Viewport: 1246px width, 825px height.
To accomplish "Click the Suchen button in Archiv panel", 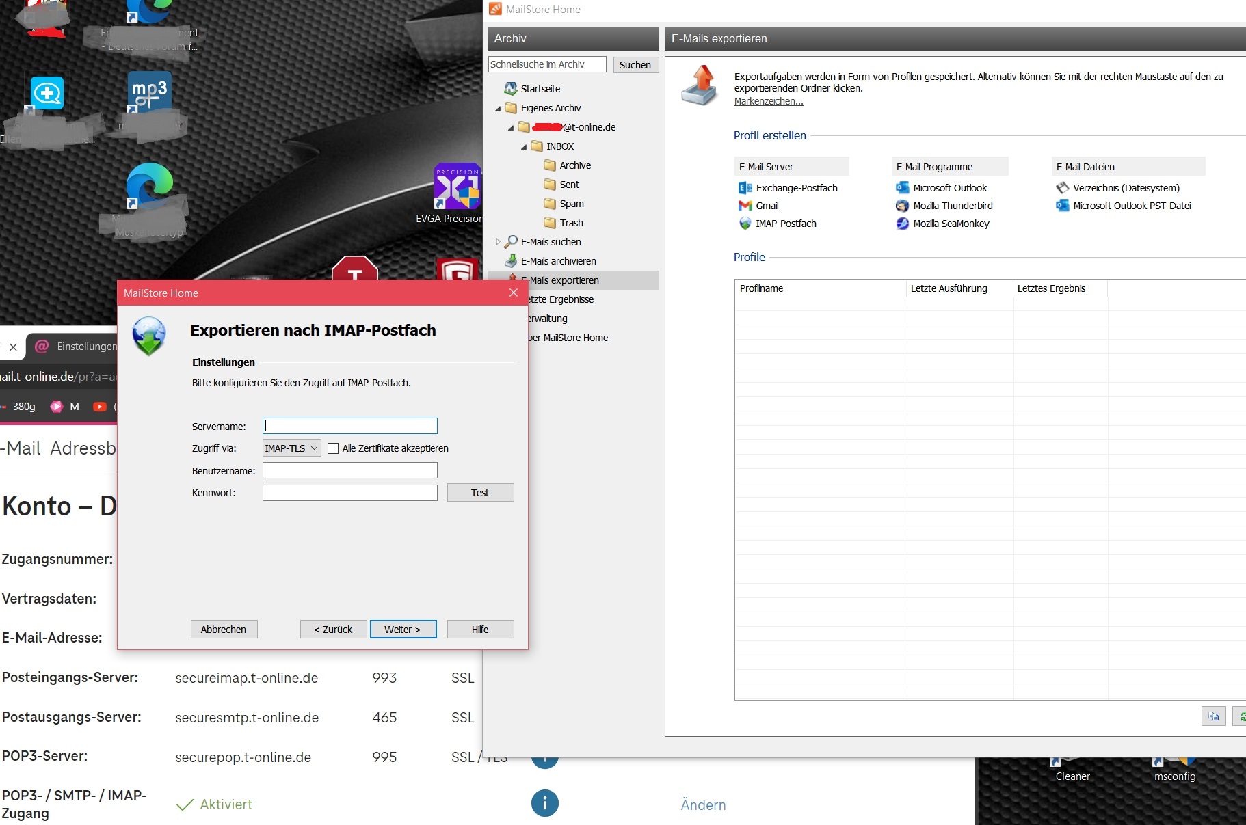I will 635,65.
